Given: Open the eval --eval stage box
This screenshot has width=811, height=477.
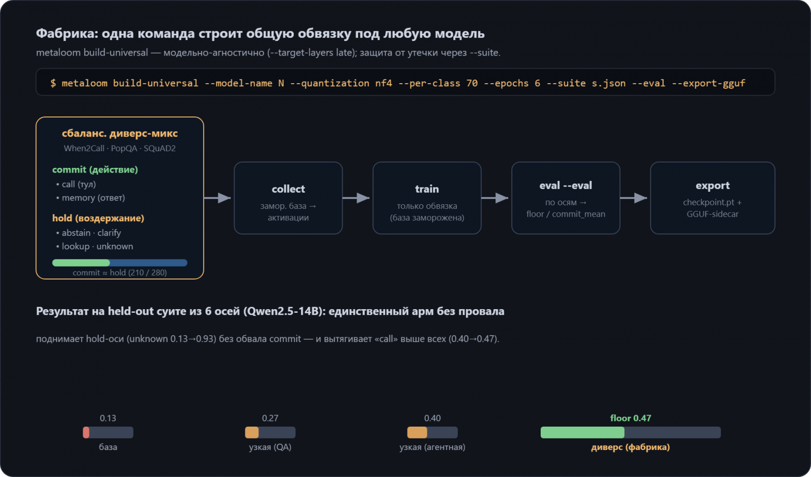Looking at the screenshot, I should point(566,198).
